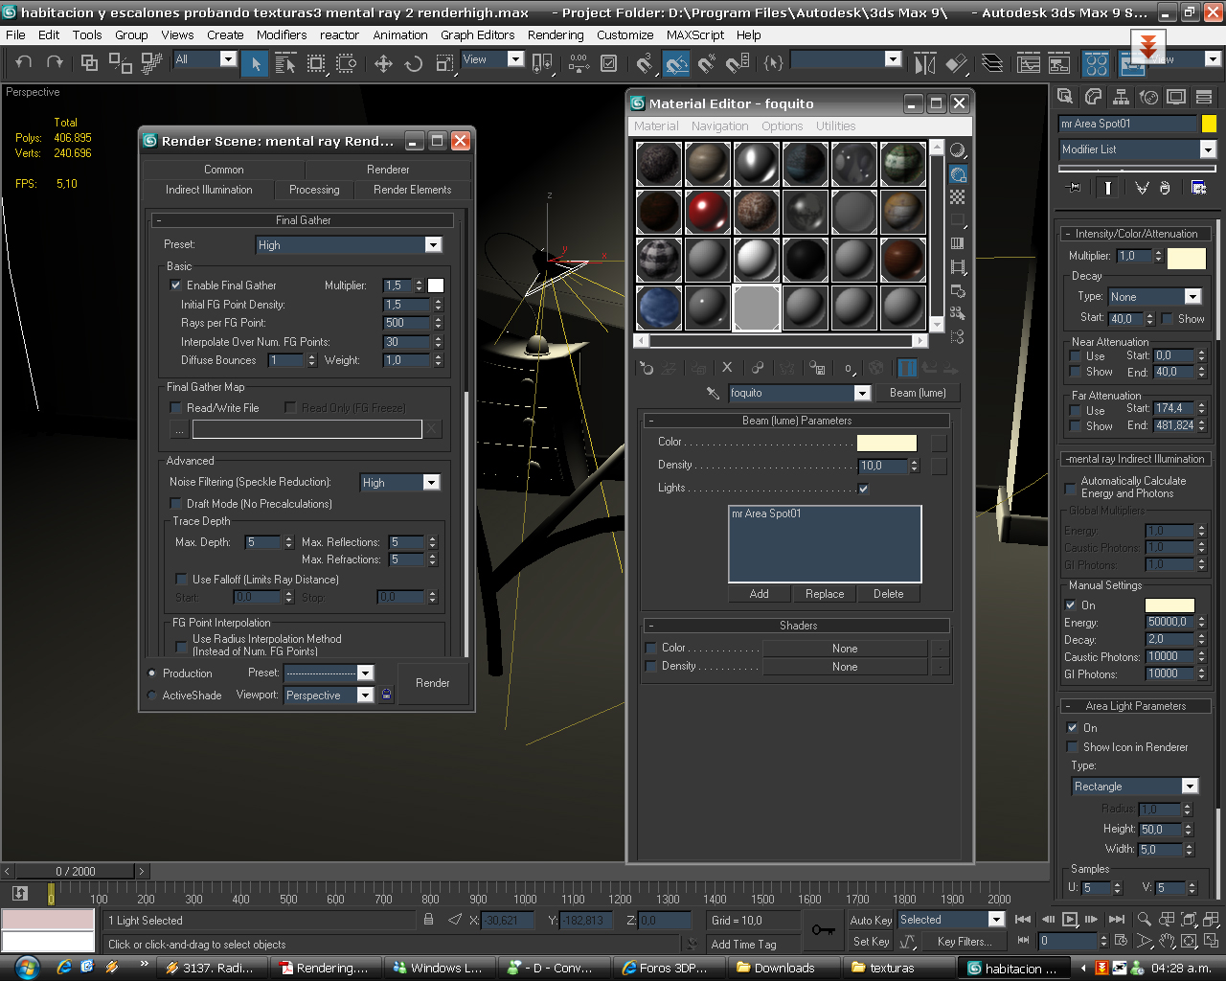Toggle the Enable Final Gather checkbox
The height and width of the screenshot is (981, 1226).
click(x=175, y=285)
